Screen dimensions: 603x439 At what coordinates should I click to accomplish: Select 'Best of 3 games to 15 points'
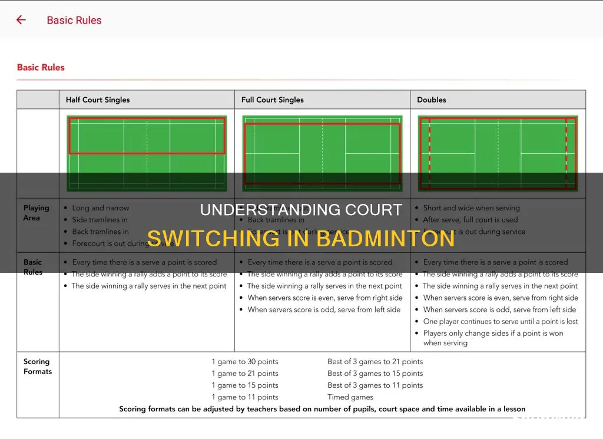click(x=375, y=373)
